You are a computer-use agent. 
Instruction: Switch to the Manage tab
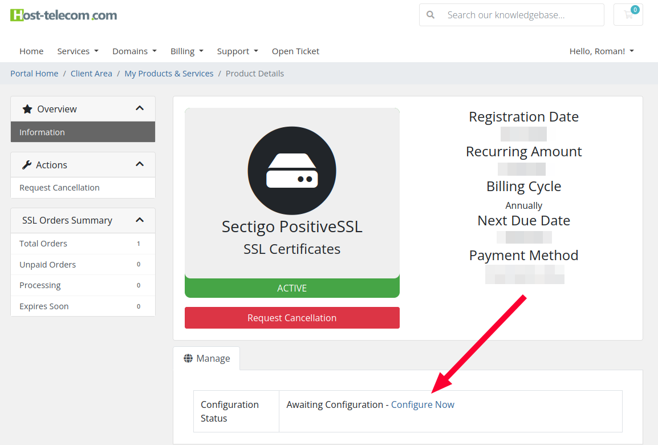coord(206,358)
